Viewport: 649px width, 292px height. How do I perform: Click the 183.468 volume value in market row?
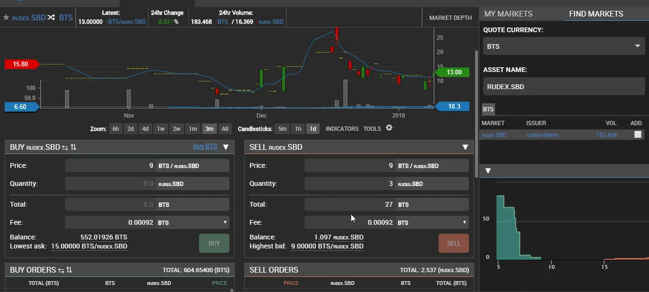(606, 135)
